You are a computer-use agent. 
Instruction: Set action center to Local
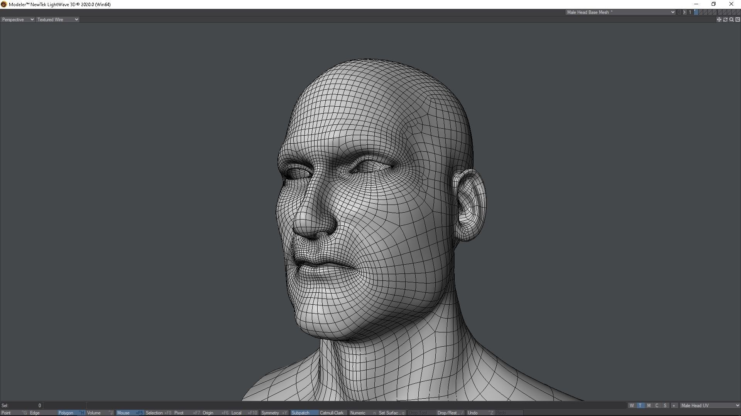click(x=244, y=413)
